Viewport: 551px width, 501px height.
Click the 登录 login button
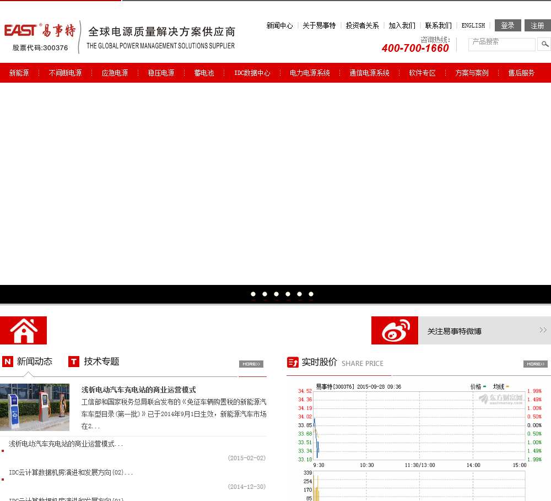(x=507, y=25)
